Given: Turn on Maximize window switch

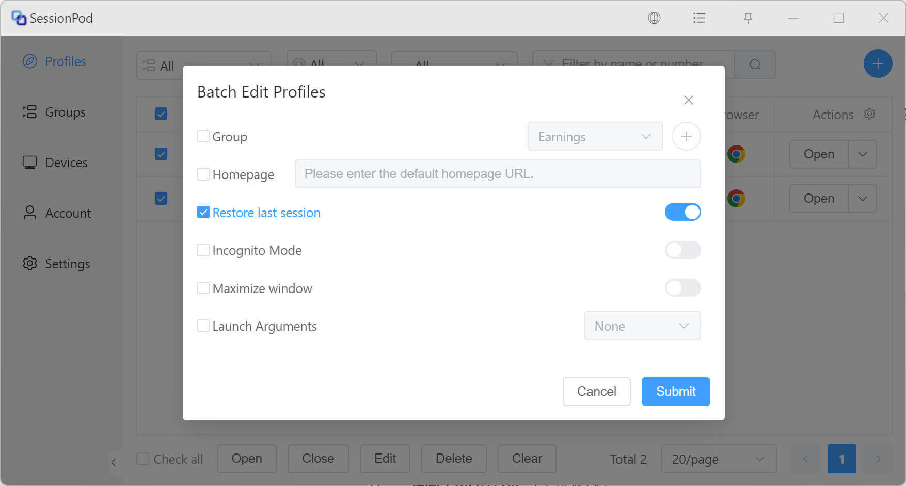Looking at the screenshot, I should pyautogui.click(x=682, y=288).
